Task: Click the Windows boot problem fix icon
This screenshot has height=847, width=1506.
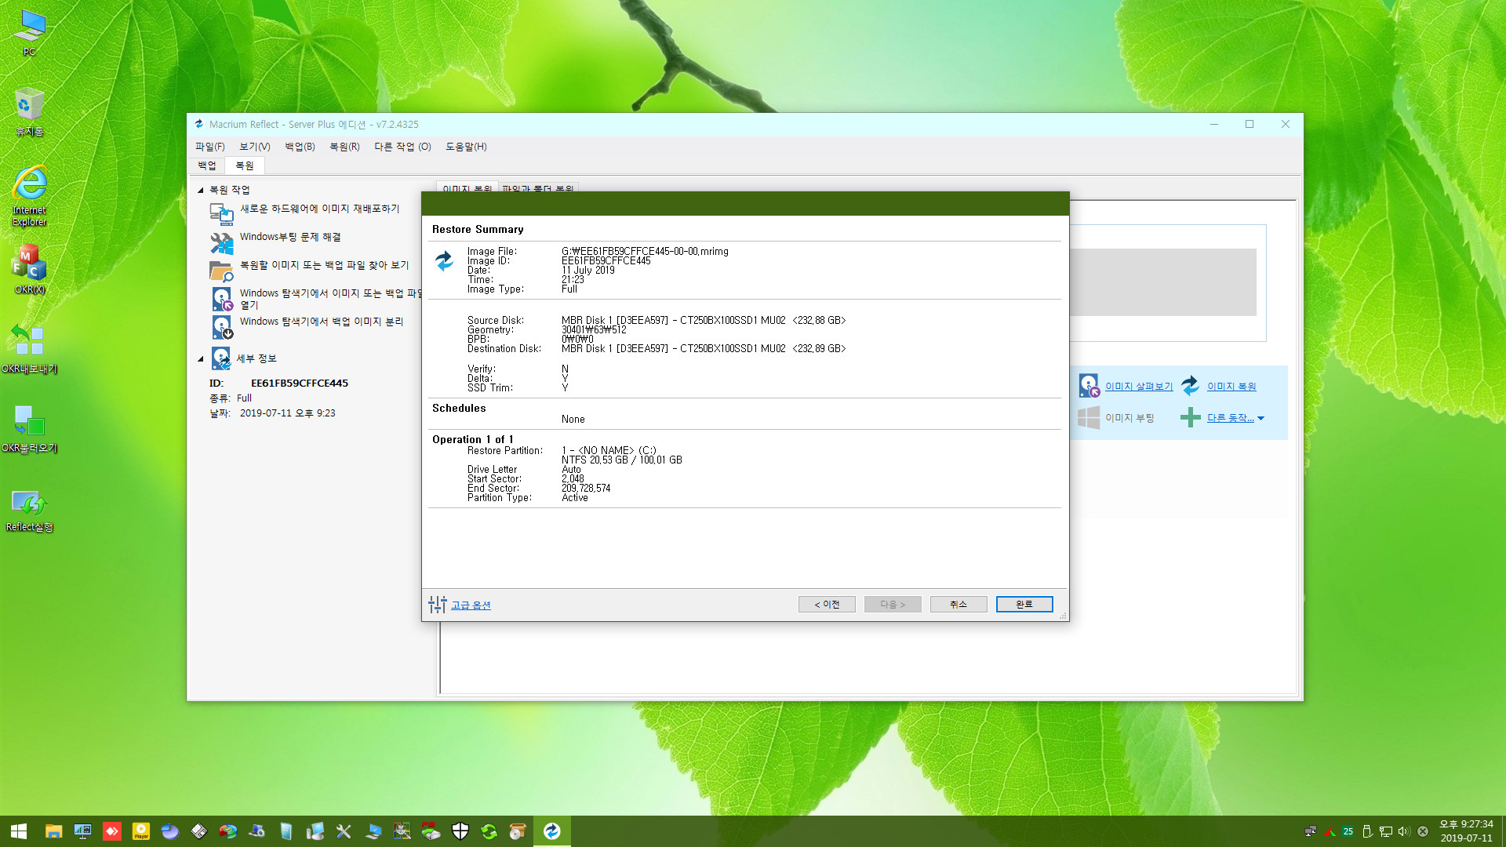Action: 221,242
